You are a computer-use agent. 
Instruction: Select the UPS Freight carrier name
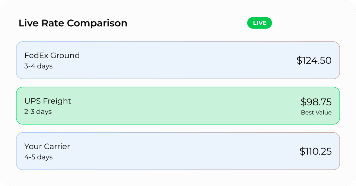pyautogui.click(x=48, y=101)
